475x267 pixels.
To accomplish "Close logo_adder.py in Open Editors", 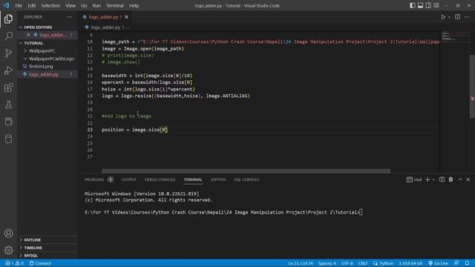I will click(x=28, y=35).
